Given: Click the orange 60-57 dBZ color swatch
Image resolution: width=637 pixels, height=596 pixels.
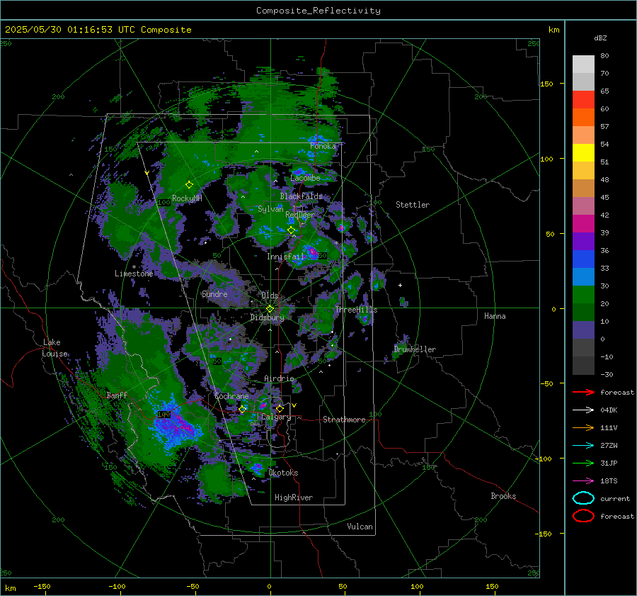Looking at the screenshot, I should [583, 118].
